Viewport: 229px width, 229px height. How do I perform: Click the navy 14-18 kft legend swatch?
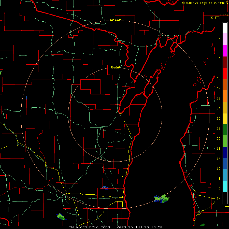(225, 152)
